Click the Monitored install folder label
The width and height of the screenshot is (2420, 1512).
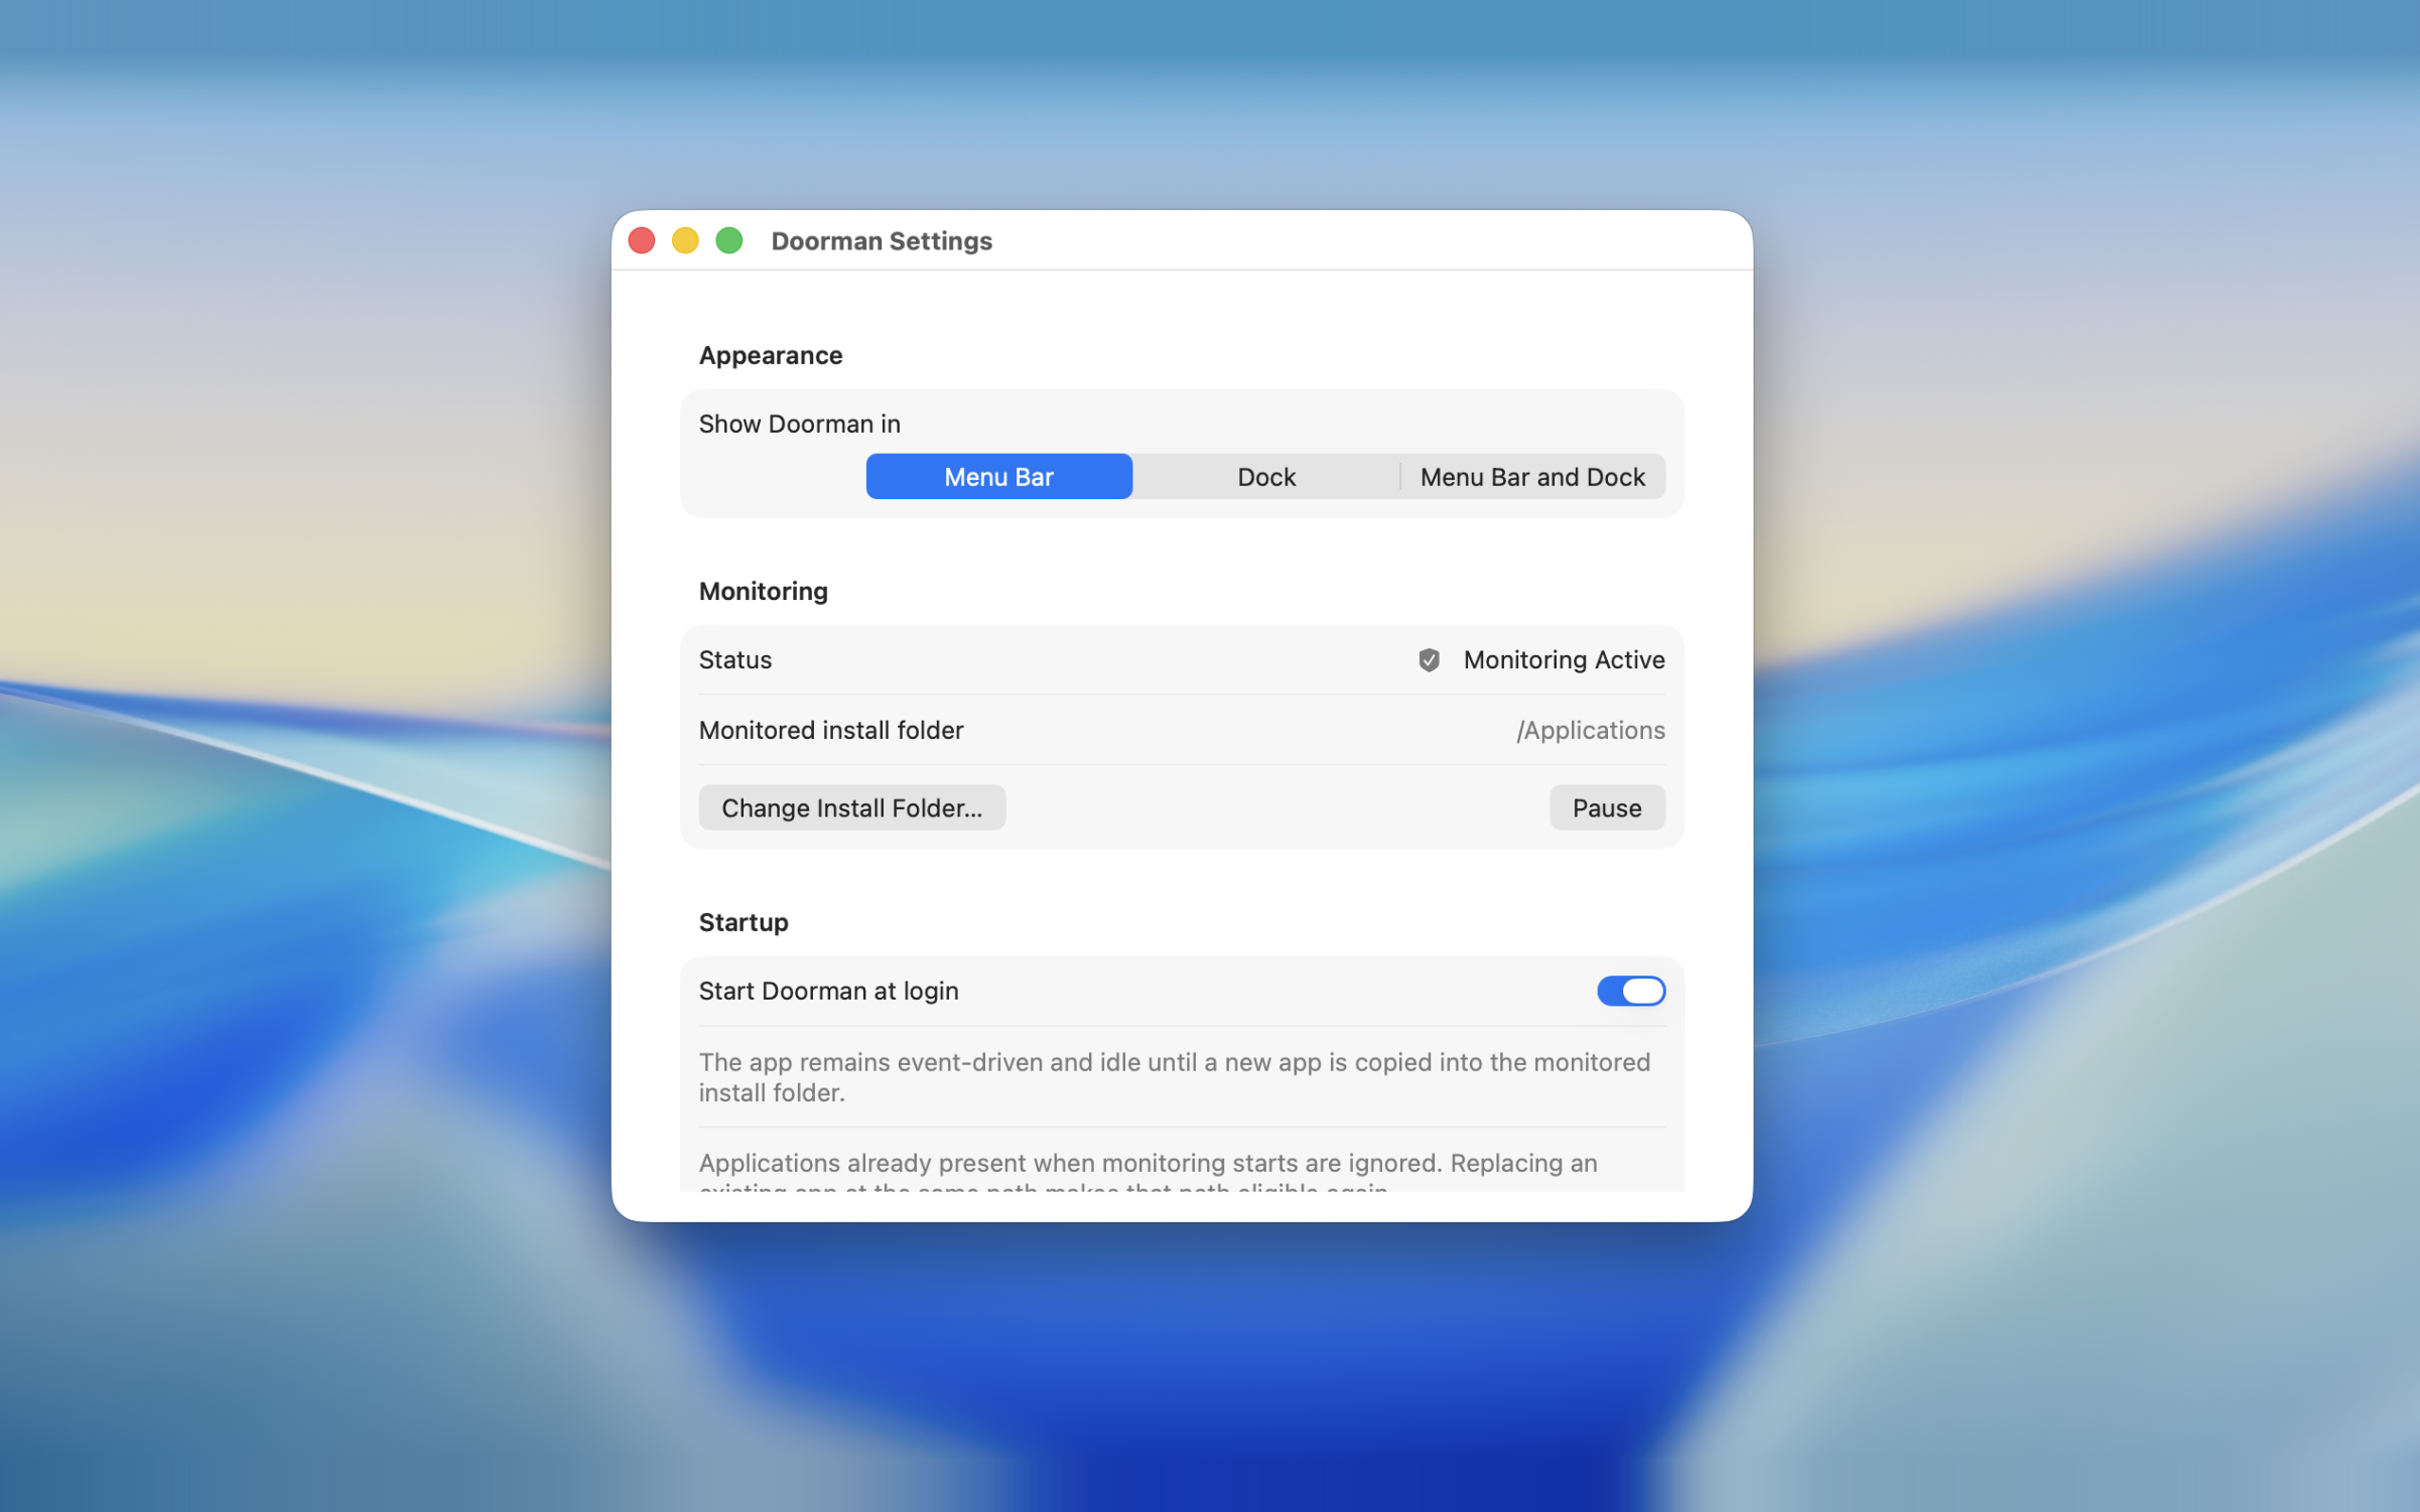coord(831,730)
